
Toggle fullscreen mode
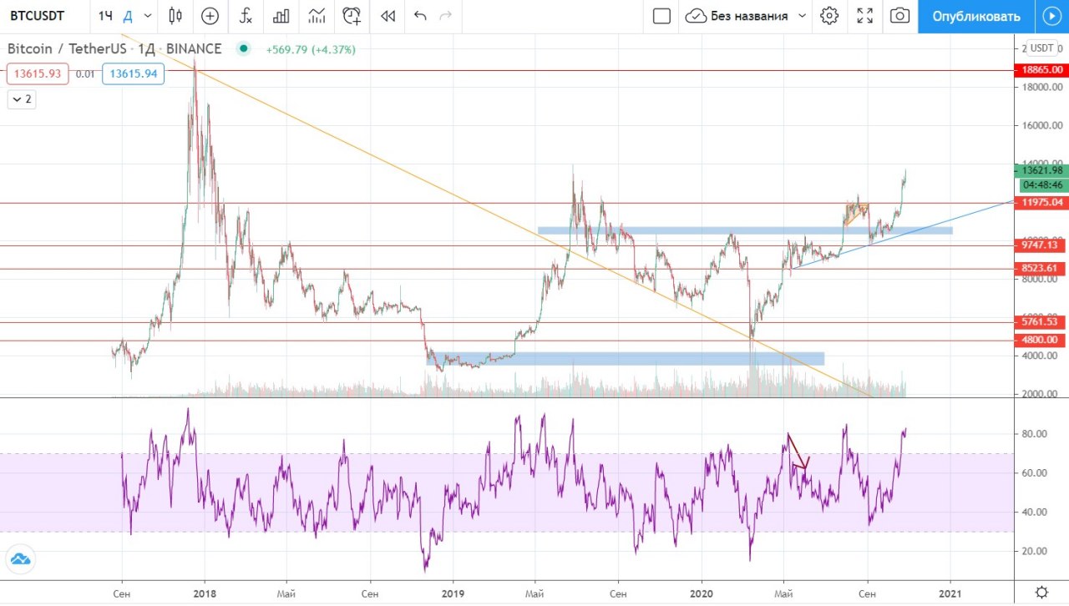[865, 16]
